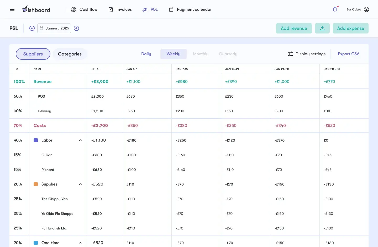
Task: Go to previous month arrow
Action: (x=32, y=28)
